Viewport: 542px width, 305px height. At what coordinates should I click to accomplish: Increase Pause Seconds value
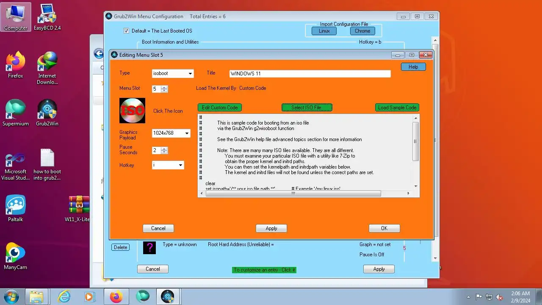pos(164,149)
